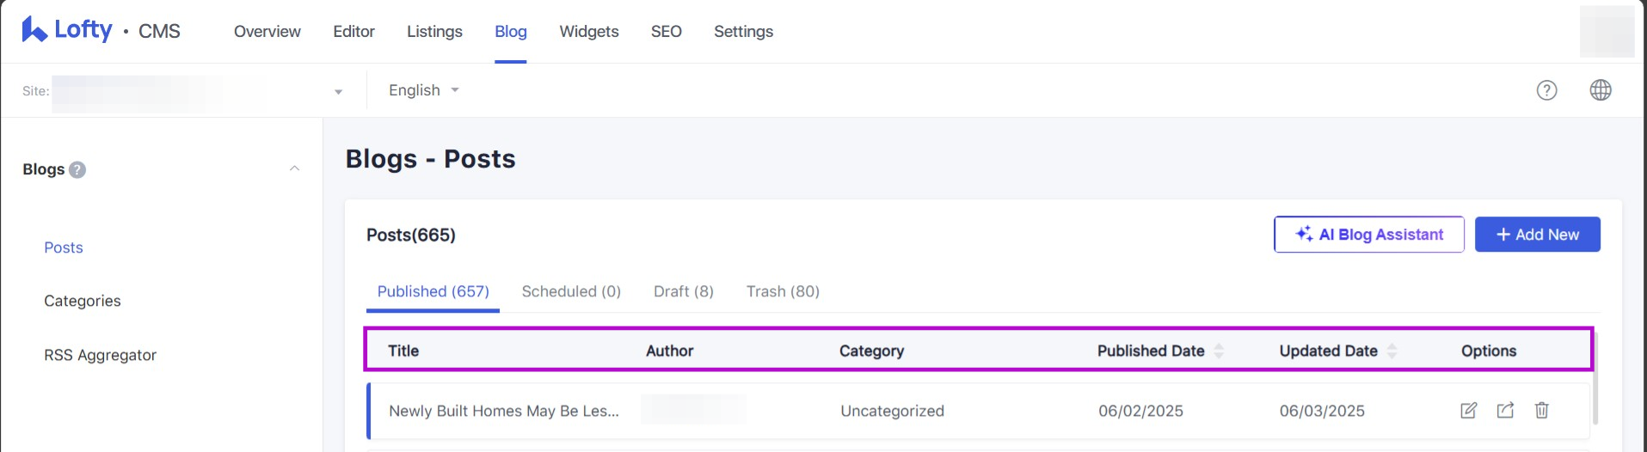This screenshot has width=1647, height=452.
Task: Click the Add New button
Action: click(x=1537, y=235)
